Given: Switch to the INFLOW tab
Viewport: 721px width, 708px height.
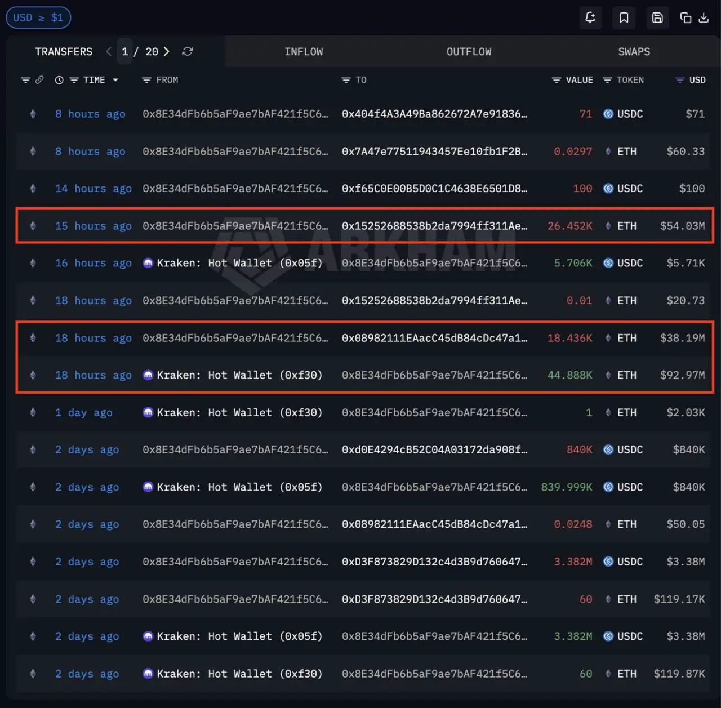Looking at the screenshot, I should (x=304, y=52).
